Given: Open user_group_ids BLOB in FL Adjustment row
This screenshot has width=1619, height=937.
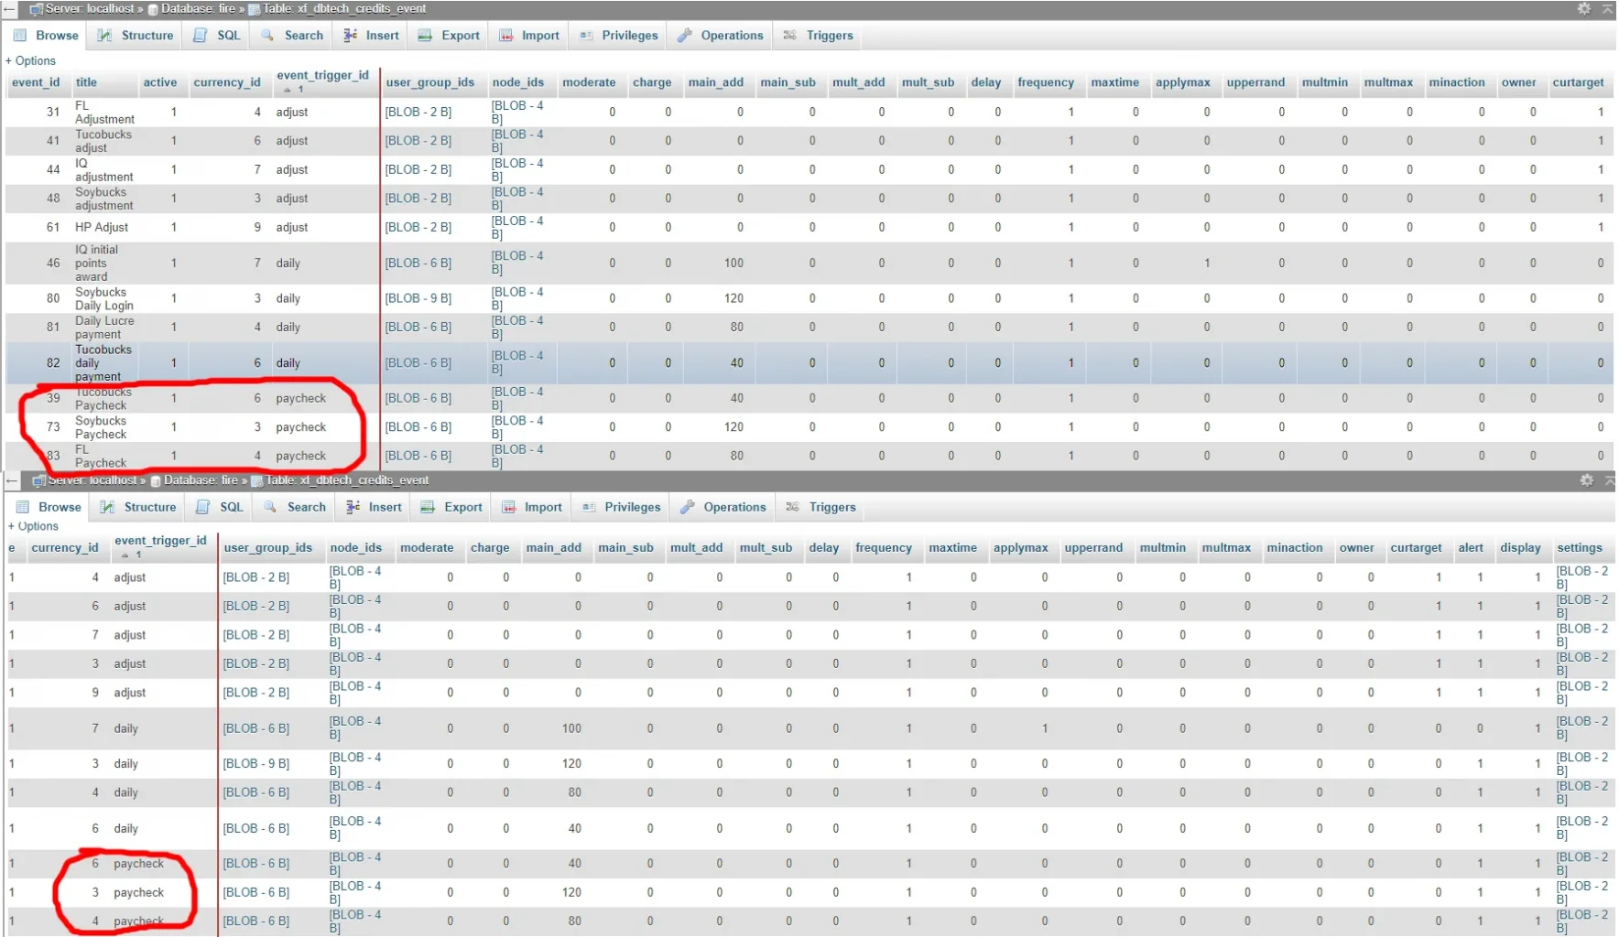Looking at the screenshot, I should 418,113.
